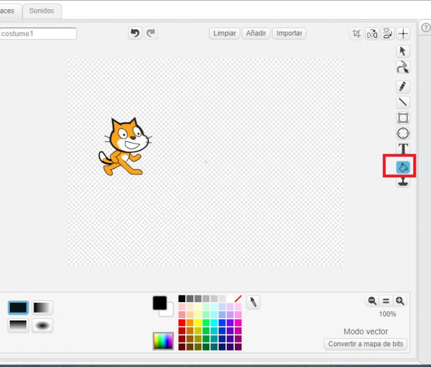
Task: Set costume center crosshair
Action: coord(403,34)
